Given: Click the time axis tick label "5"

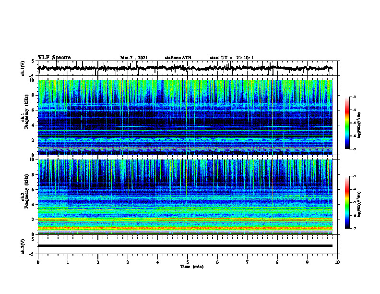Looking at the screenshot, I should 188,262.
